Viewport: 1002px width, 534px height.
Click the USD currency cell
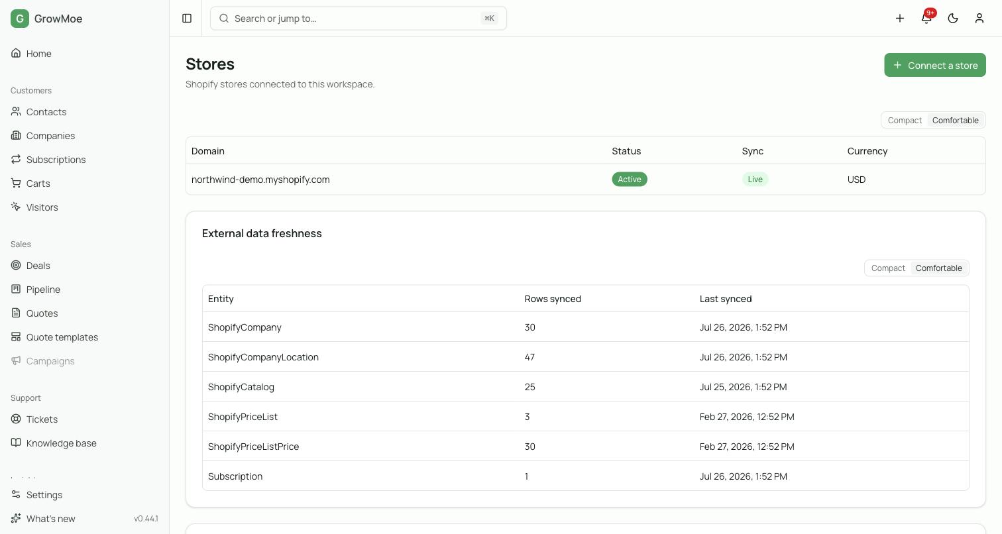856,180
